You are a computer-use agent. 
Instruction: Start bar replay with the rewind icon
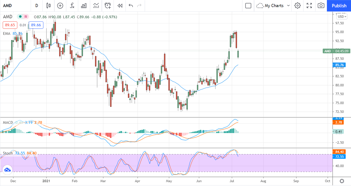(120, 6)
